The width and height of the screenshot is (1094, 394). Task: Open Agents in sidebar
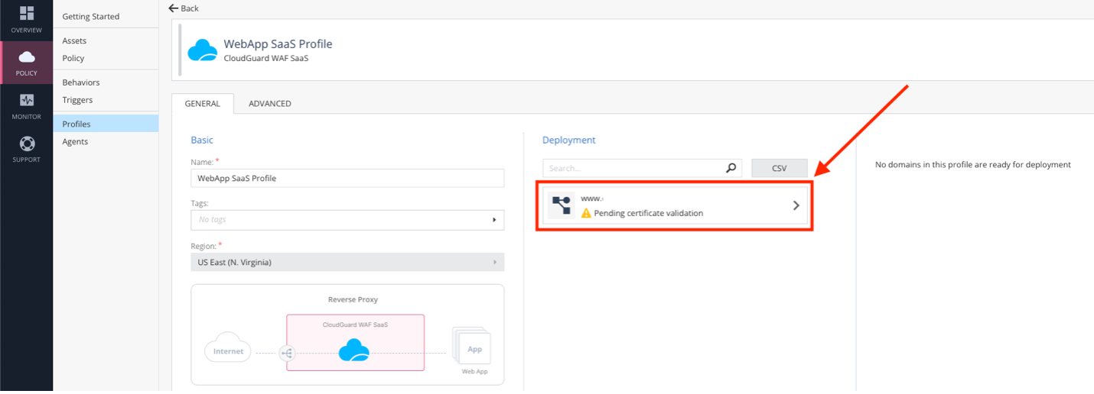[x=75, y=141]
